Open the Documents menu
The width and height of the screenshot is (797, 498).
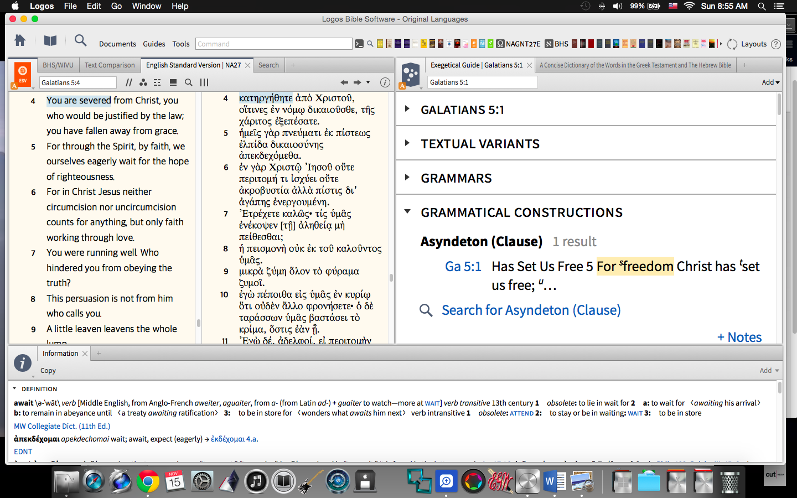click(x=117, y=44)
